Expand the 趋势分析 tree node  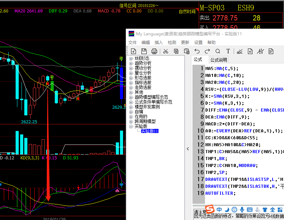click(x=131, y=63)
